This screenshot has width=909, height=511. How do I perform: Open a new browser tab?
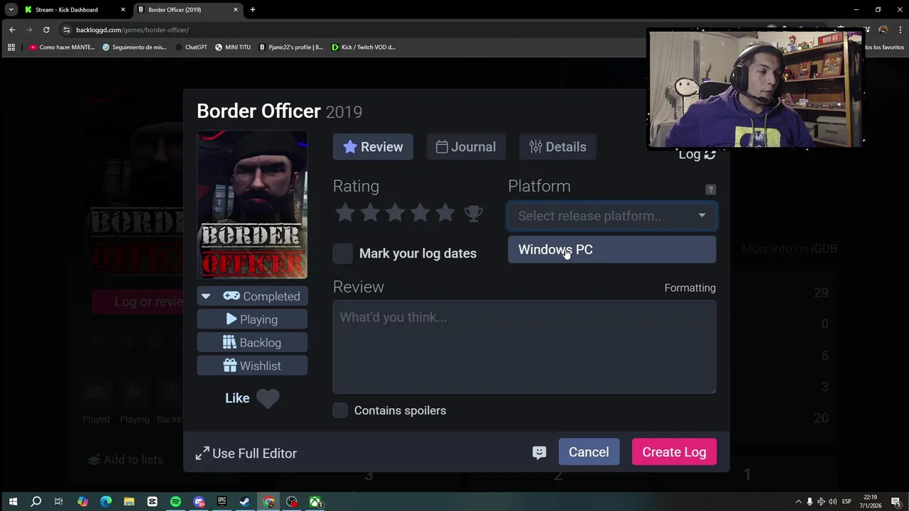(x=252, y=10)
